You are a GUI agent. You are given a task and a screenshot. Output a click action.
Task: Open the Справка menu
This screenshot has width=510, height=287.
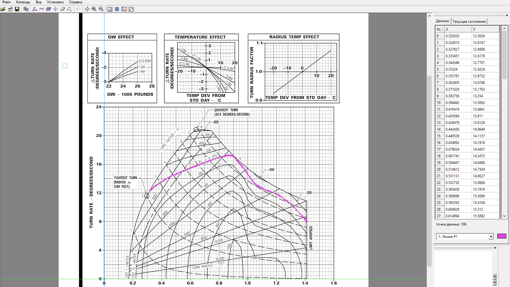[x=75, y=2]
